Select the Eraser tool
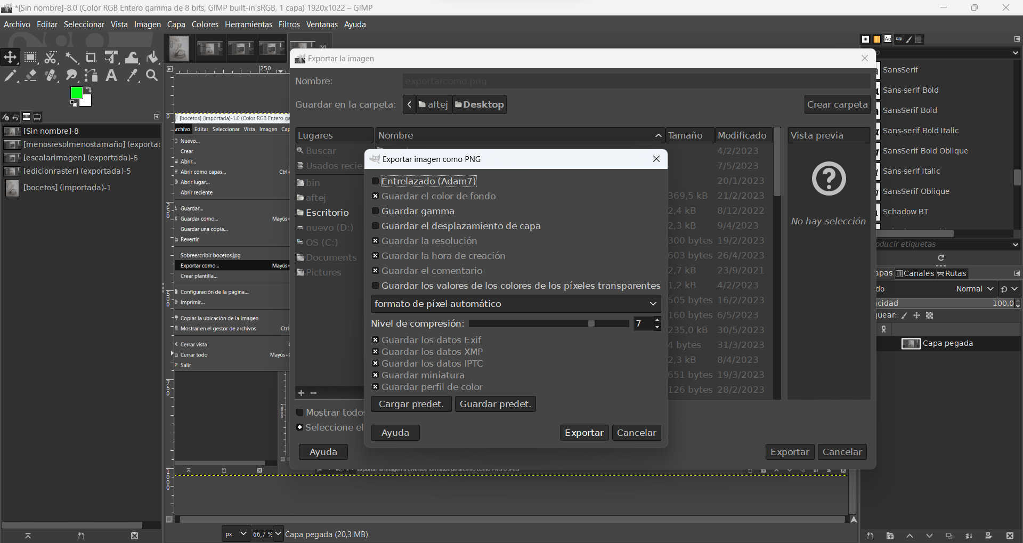 [x=30, y=76]
